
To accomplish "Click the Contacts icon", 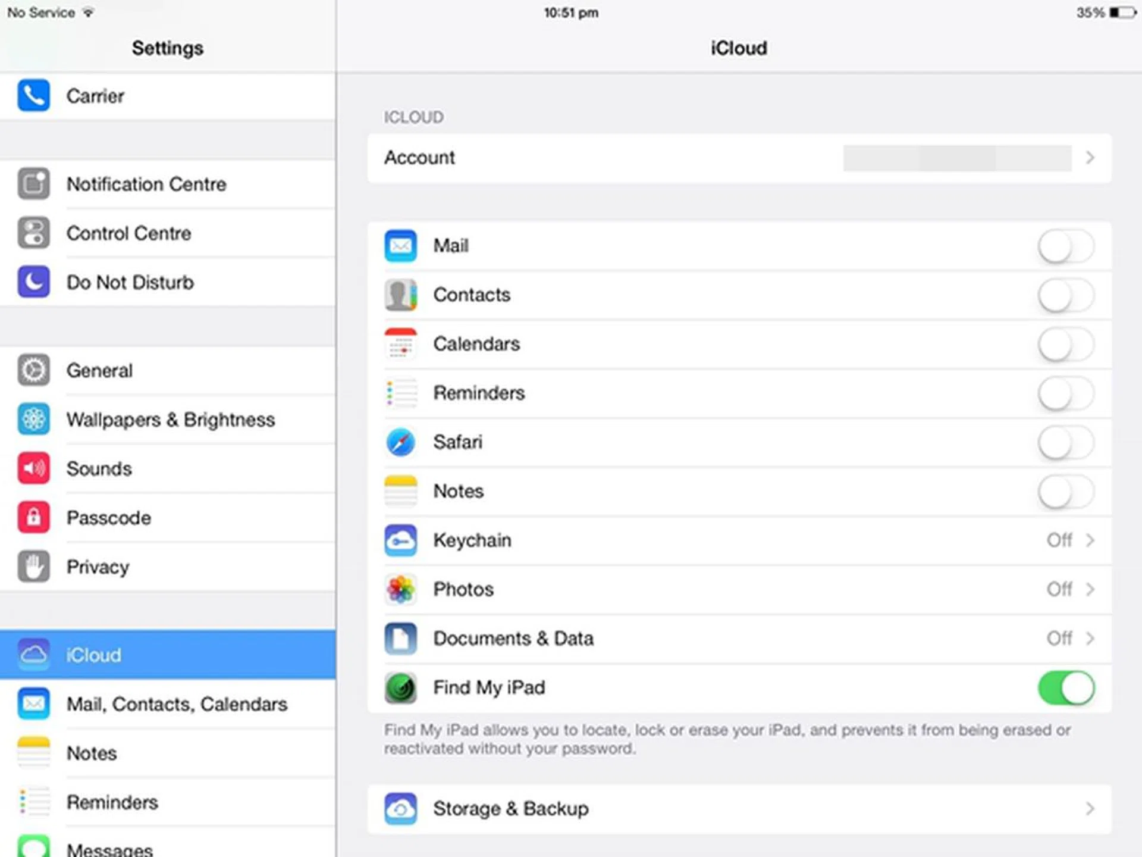I will (400, 295).
